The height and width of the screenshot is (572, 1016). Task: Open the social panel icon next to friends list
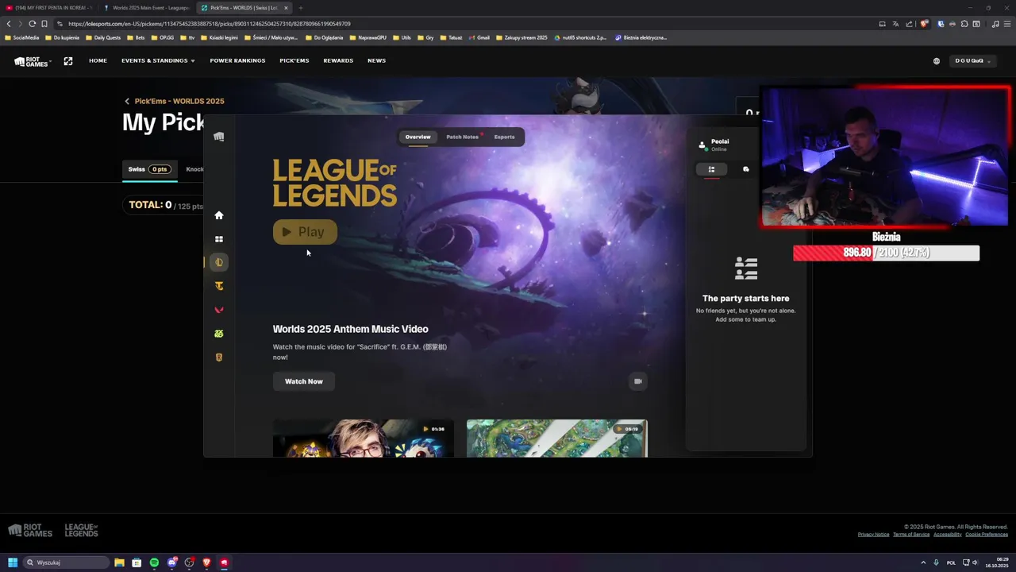pyautogui.click(x=745, y=169)
